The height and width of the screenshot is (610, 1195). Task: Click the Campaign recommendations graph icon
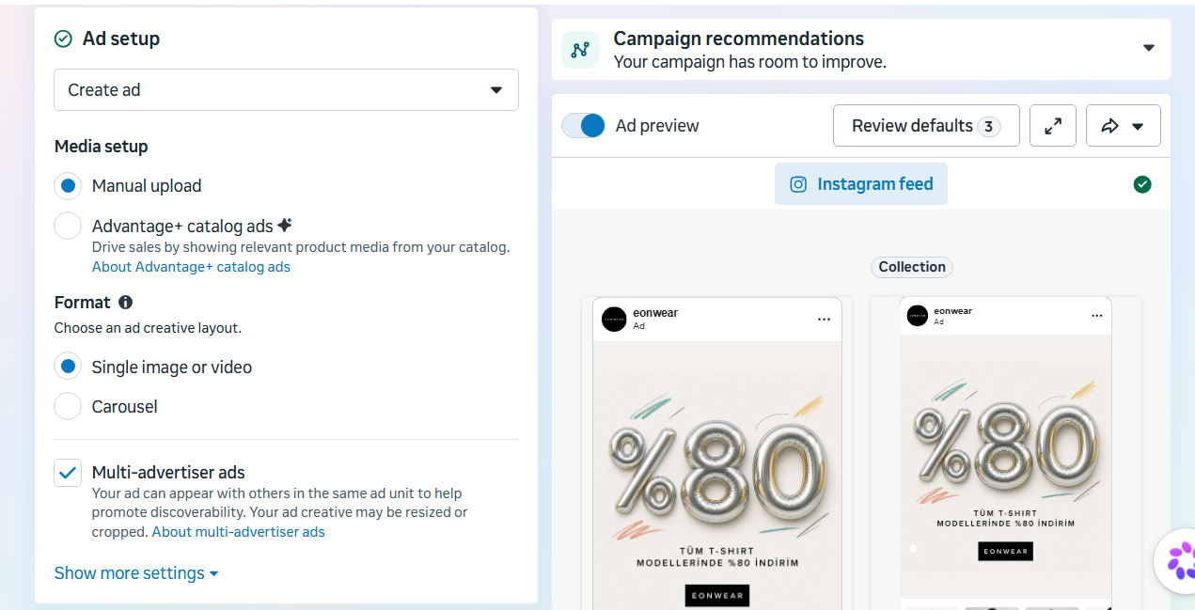[580, 50]
